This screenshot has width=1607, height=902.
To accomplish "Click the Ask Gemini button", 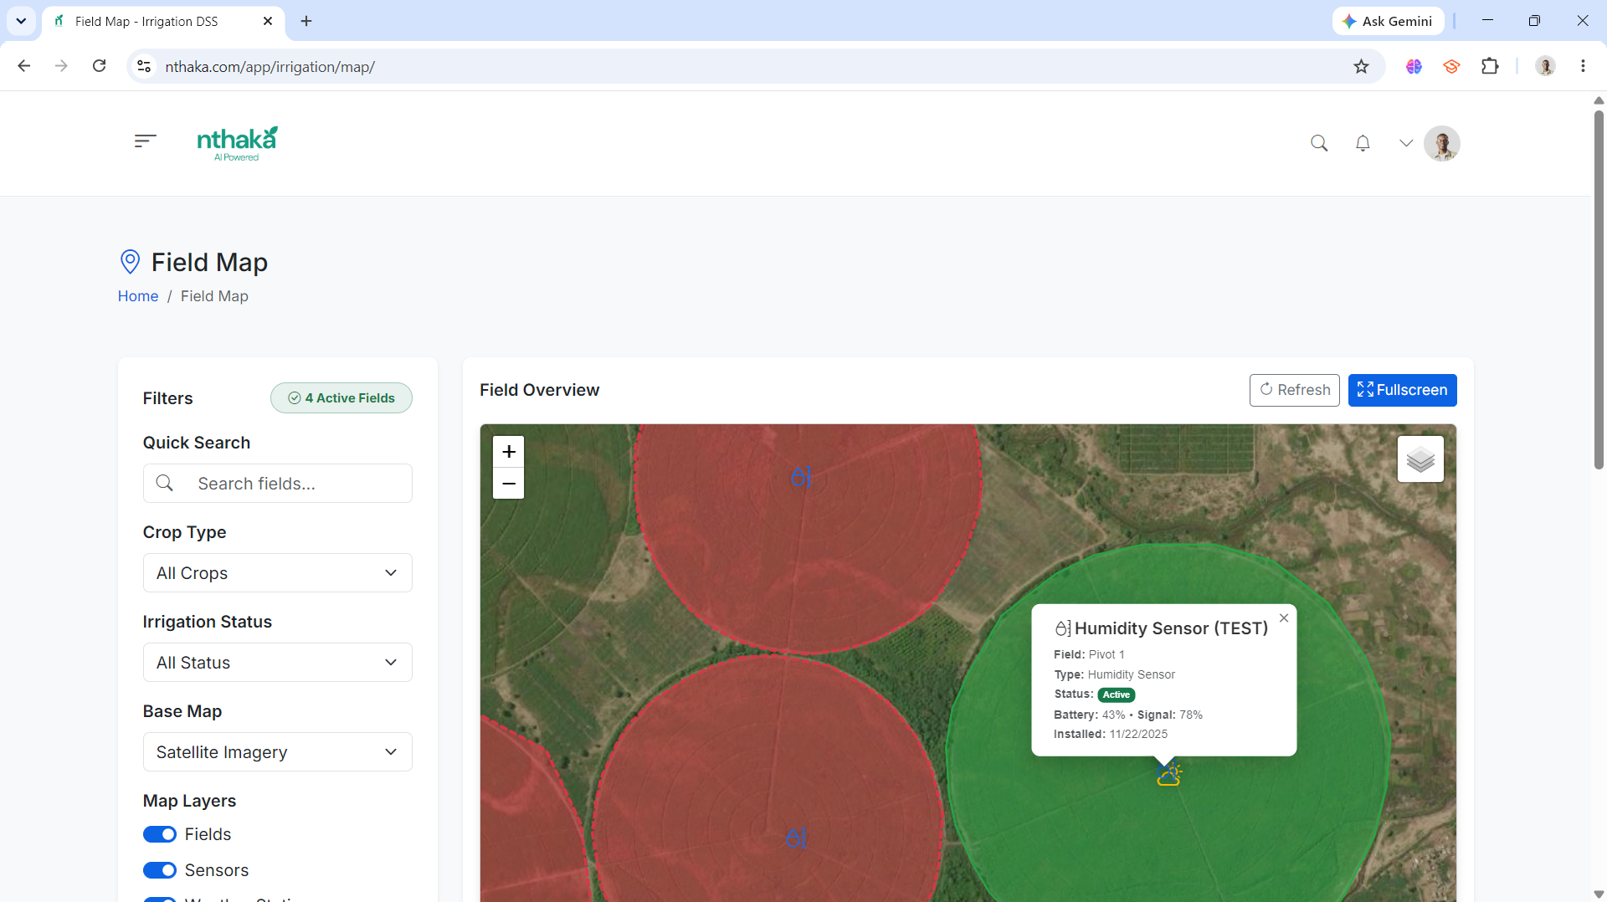I will pyautogui.click(x=1389, y=21).
